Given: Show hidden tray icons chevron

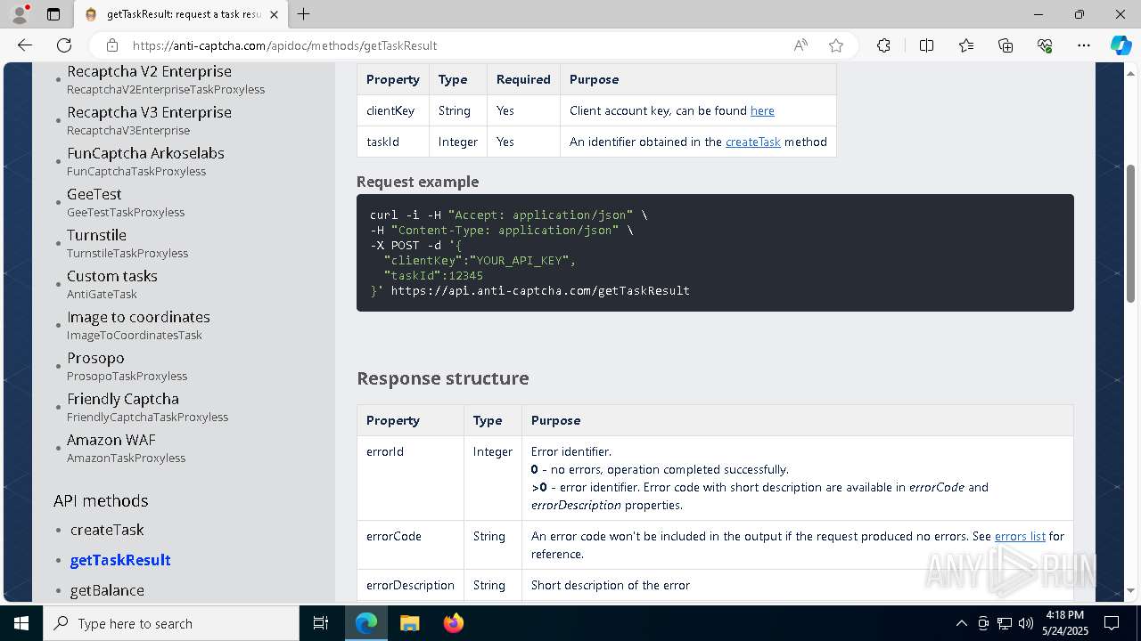Looking at the screenshot, I should click(961, 623).
